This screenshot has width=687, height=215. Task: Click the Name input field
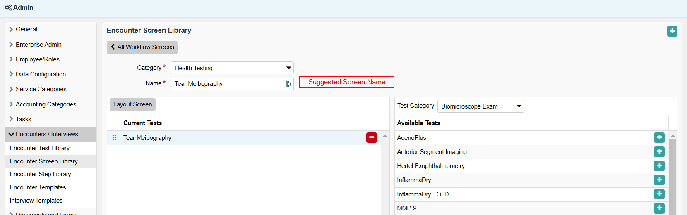point(228,84)
